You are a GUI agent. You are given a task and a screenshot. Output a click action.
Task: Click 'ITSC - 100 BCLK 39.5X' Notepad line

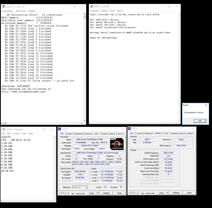16,140
